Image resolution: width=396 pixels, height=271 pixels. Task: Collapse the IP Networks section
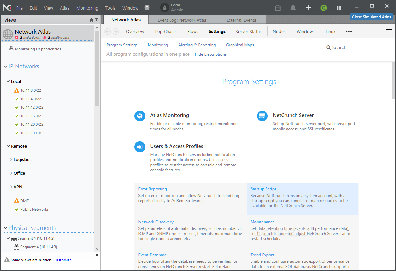tap(5, 66)
